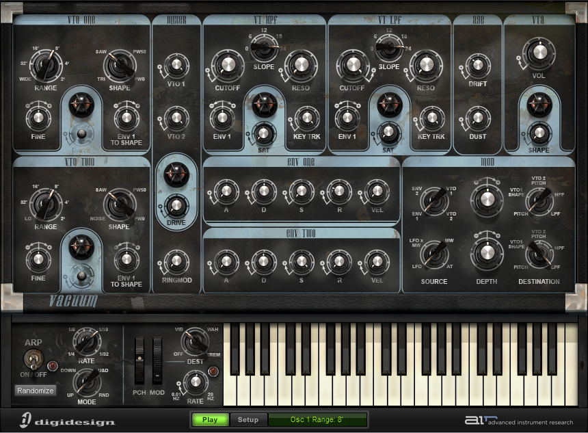Click the bottom mod DESTINATION selector knob
The height and width of the screenshot is (433, 588).
539,254
